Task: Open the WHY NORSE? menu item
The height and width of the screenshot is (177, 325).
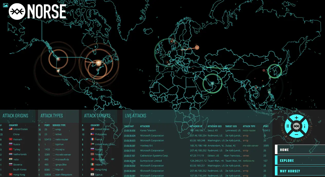Action: point(300,171)
